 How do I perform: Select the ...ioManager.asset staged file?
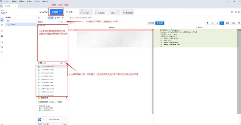click(x=52, y=82)
